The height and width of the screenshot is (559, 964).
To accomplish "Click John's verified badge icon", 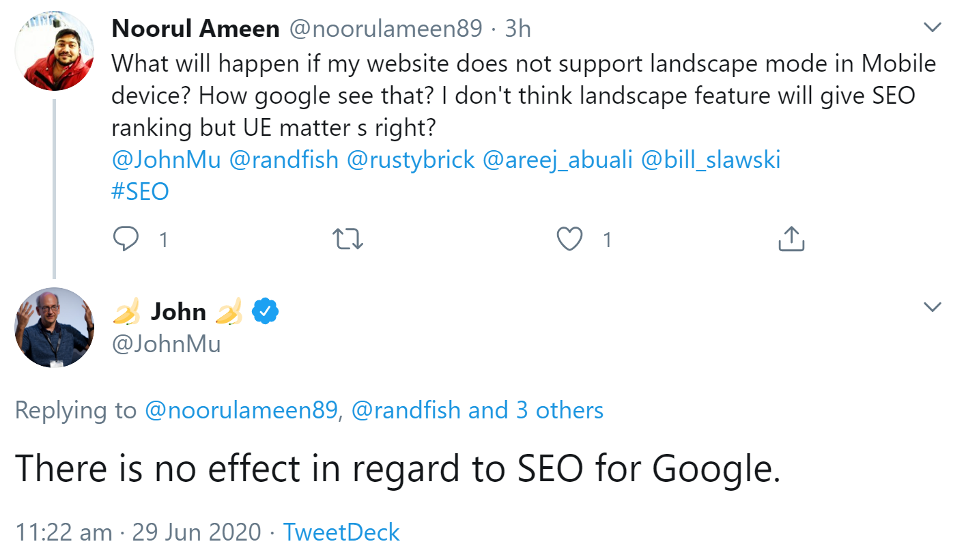I will 266,311.
